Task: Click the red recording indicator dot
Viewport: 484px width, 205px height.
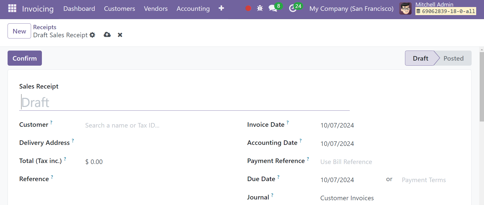Action: [248, 8]
